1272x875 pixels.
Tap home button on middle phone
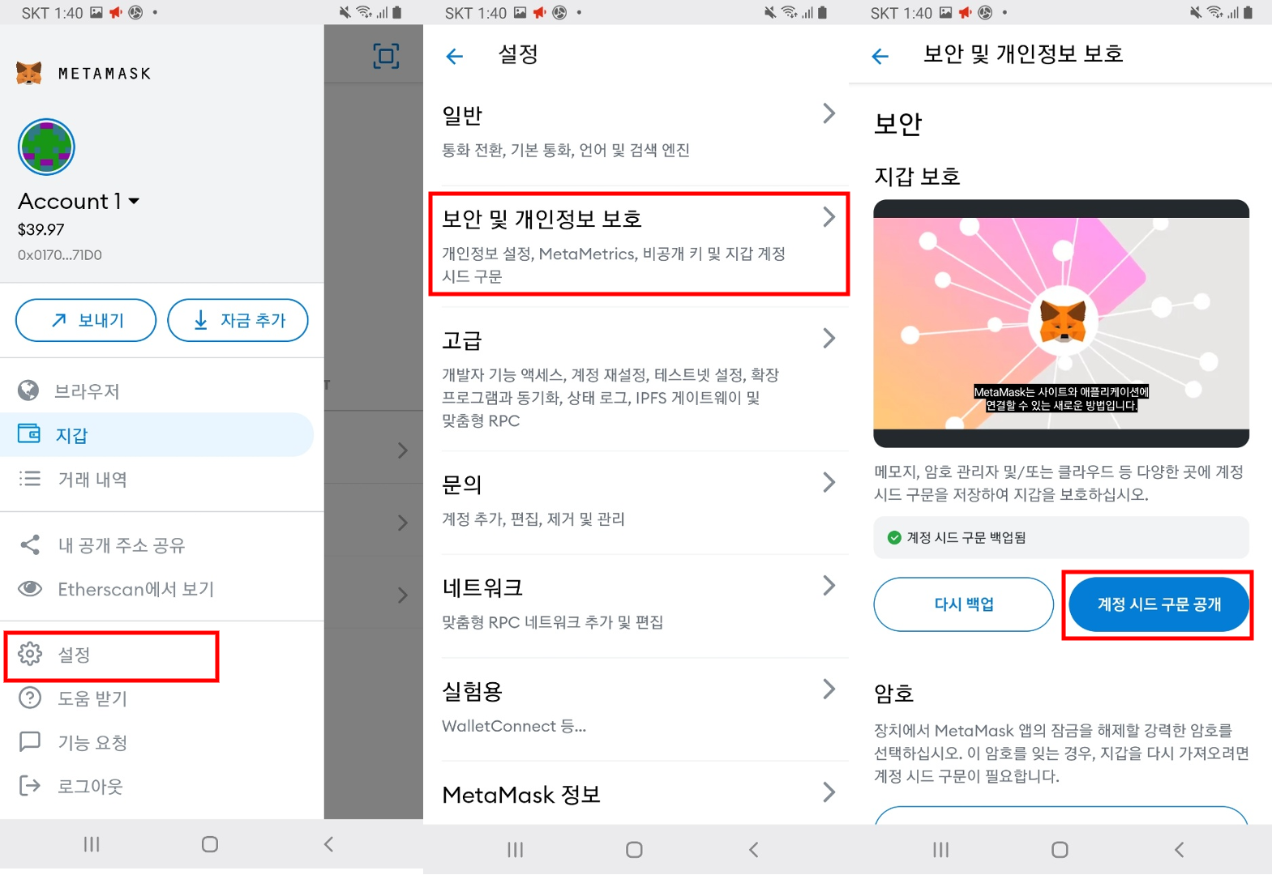(x=634, y=849)
